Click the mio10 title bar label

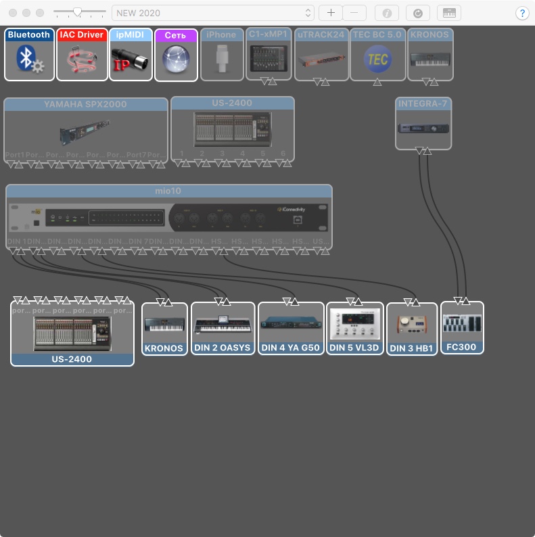click(x=168, y=191)
